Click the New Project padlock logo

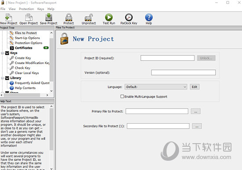pyautogui.click(x=64, y=39)
